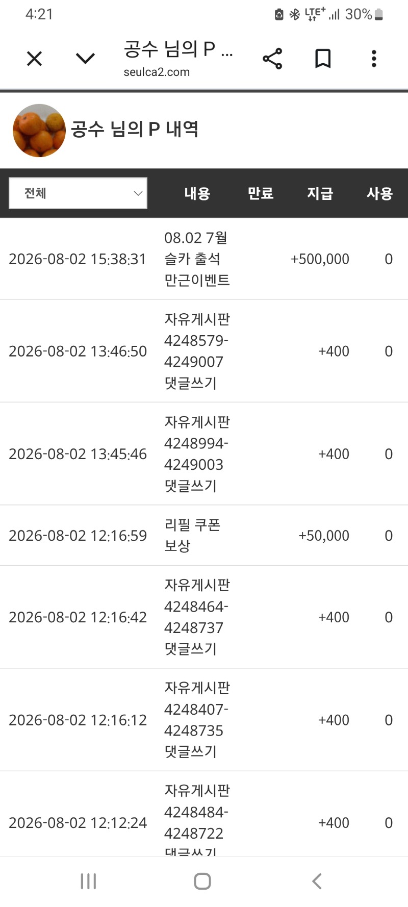408x907 pixels.
Task: Tap the Bluetooth icon in status bar
Action: tap(294, 14)
